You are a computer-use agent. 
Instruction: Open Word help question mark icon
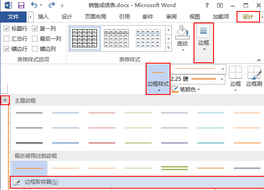pyautogui.click(x=207, y=6)
